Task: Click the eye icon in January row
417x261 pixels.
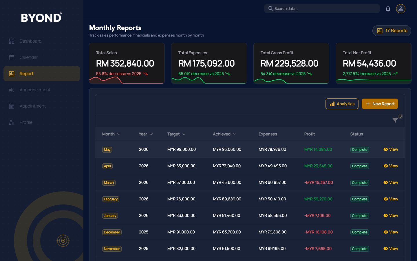Action: coord(386,215)
